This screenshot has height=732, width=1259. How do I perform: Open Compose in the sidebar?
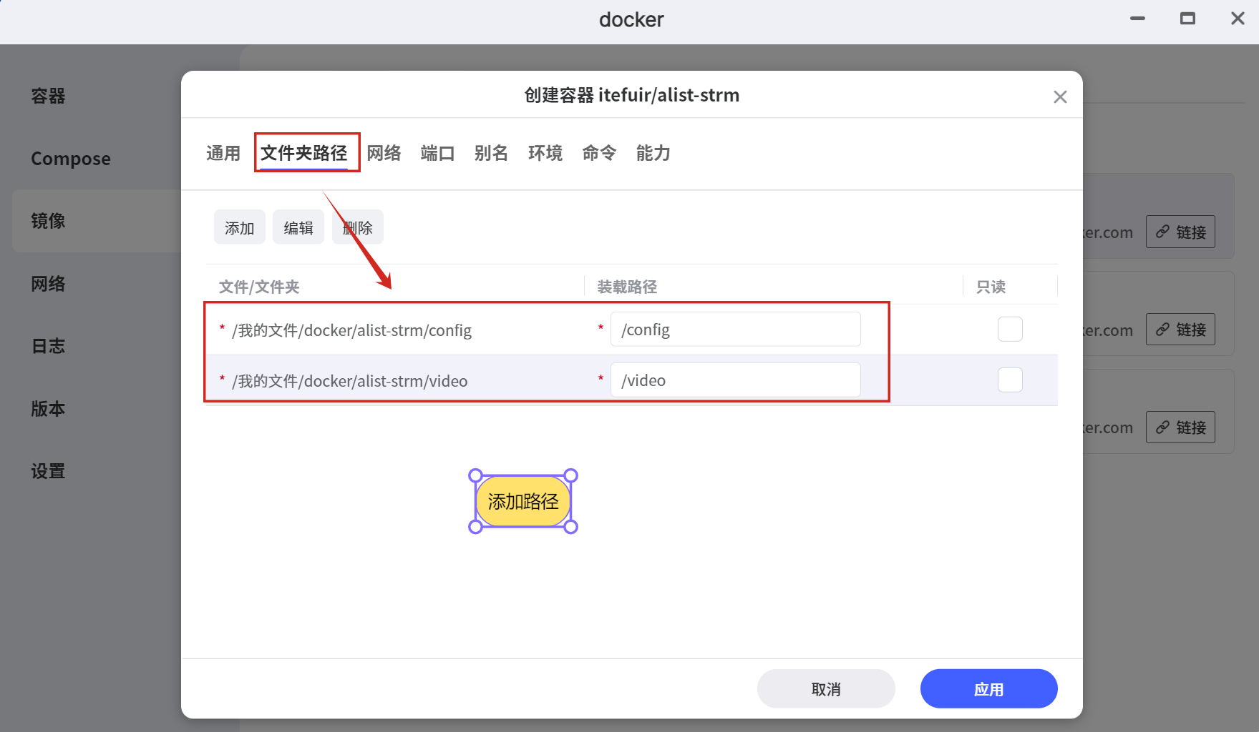(x=71, y=159)
